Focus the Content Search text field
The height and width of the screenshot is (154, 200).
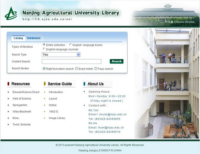click(71, 62)
